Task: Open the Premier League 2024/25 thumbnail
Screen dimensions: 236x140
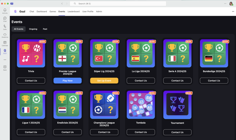Action: [67, 53]
